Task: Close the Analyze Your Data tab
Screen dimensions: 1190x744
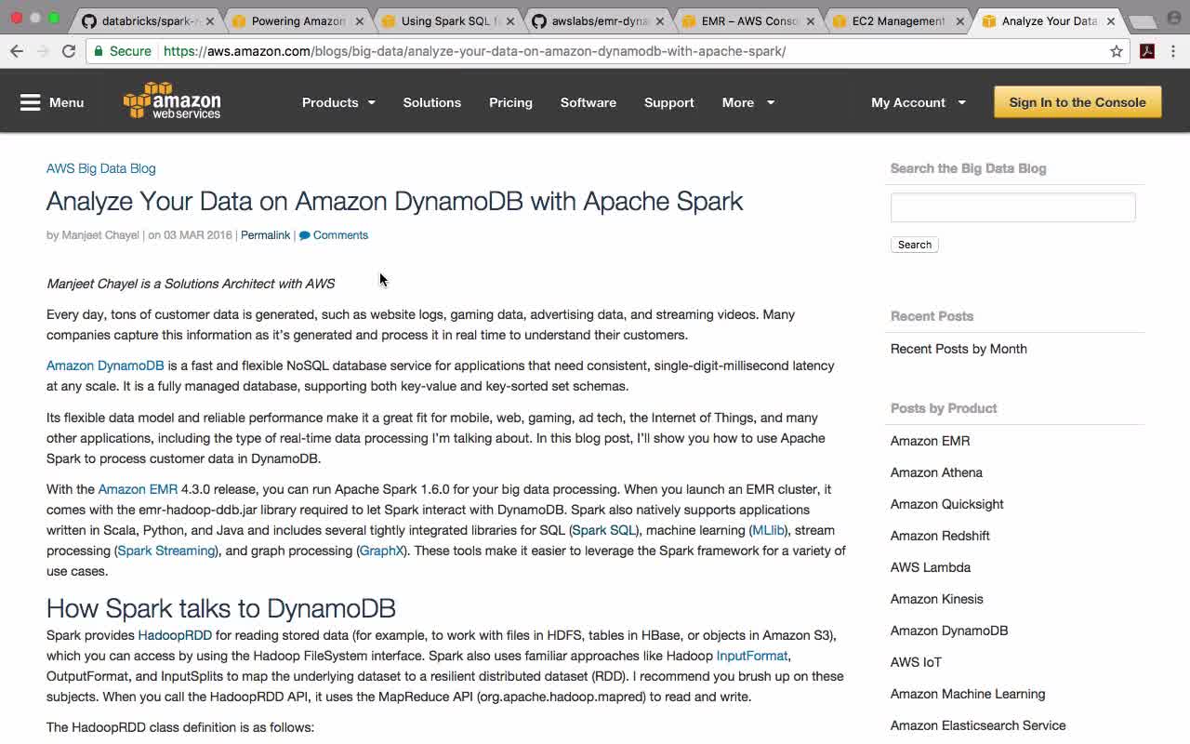Action: [1110, 21]
